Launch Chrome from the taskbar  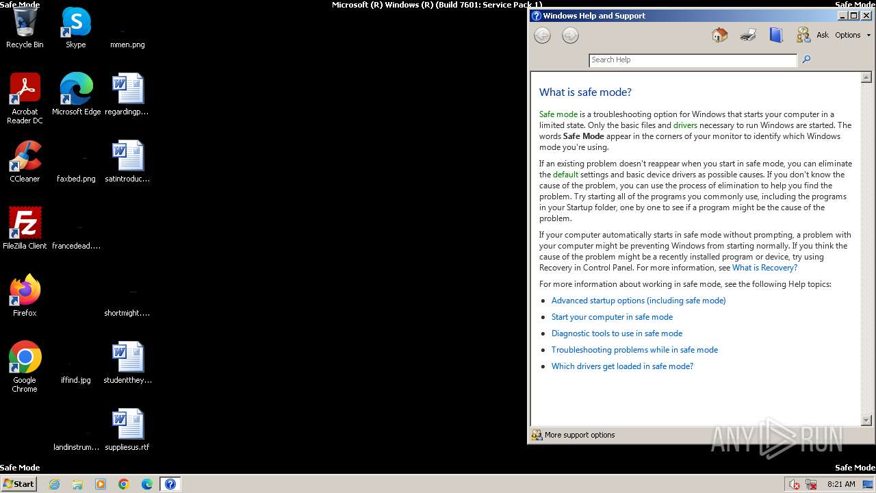124,484
